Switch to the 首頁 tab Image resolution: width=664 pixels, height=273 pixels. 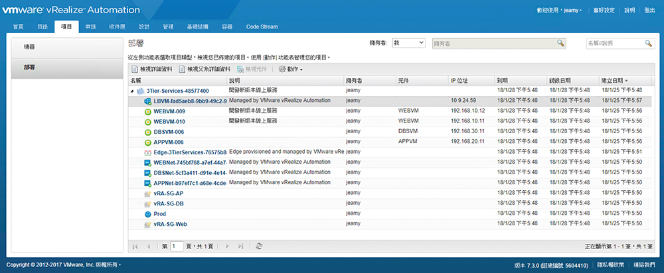18,27
